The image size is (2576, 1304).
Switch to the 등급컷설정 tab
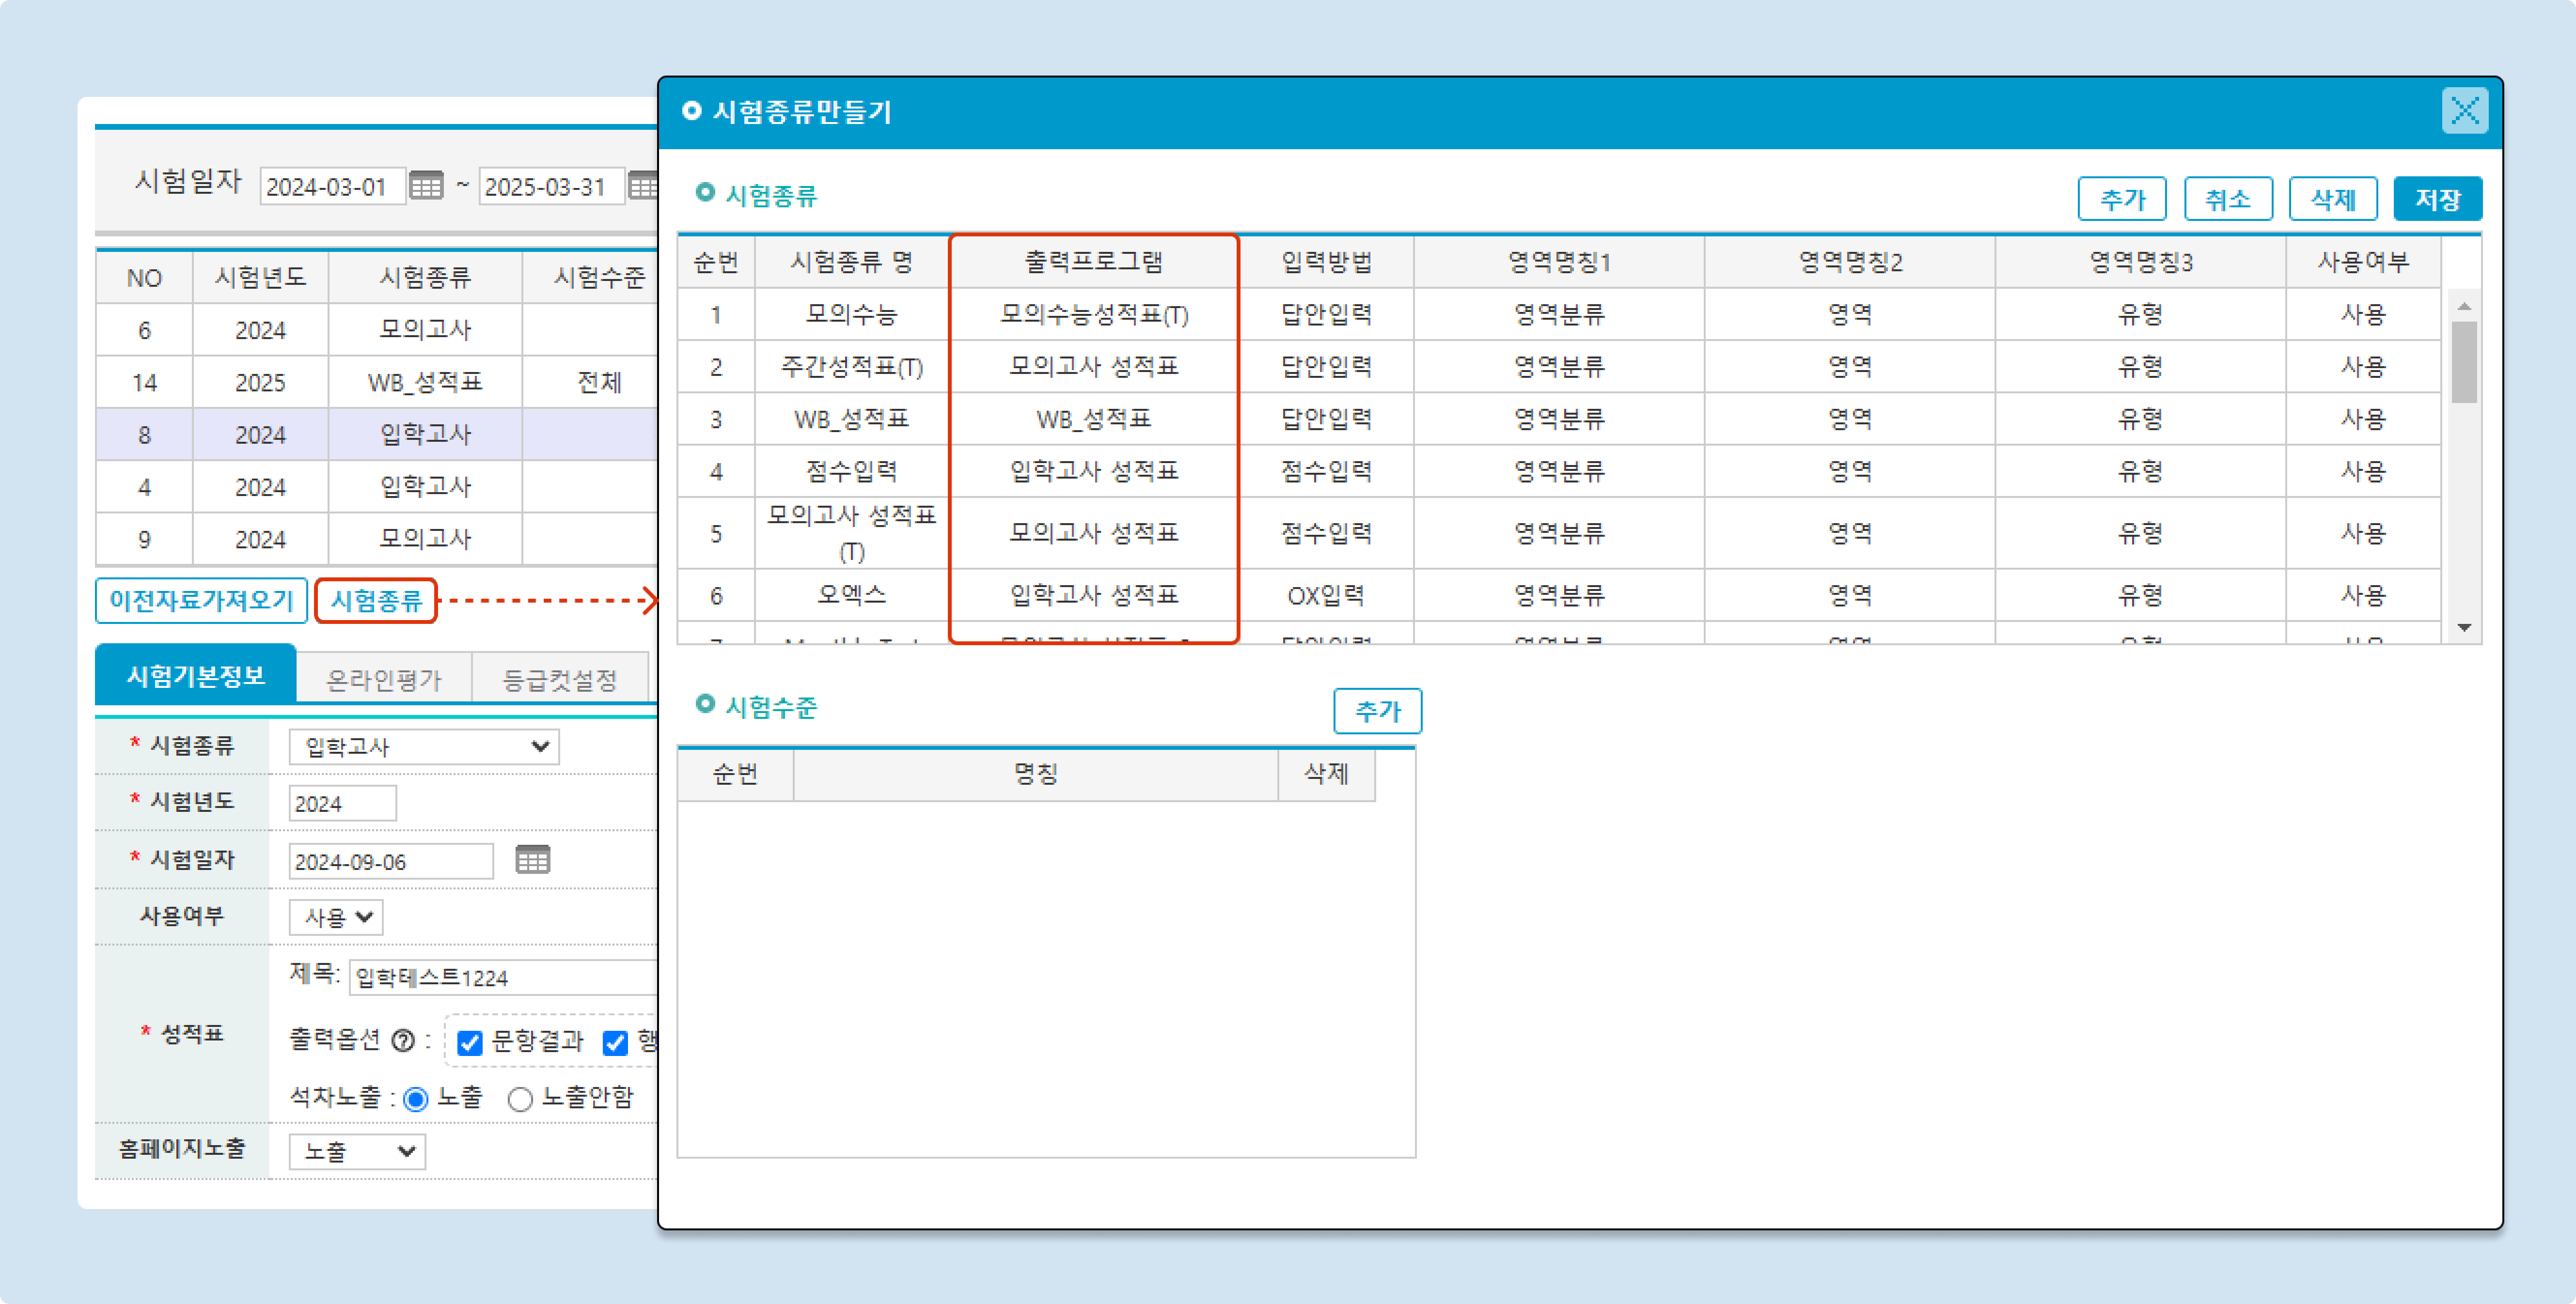tap(559, 680)
